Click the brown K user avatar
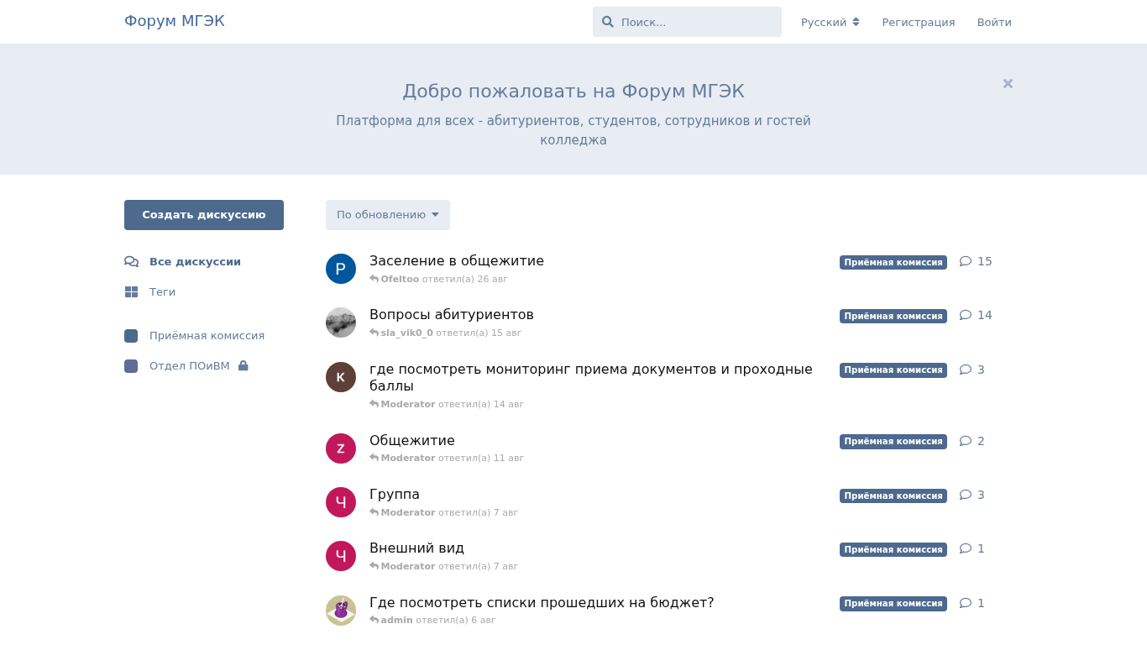The image size is (1147, 645). 341,377
